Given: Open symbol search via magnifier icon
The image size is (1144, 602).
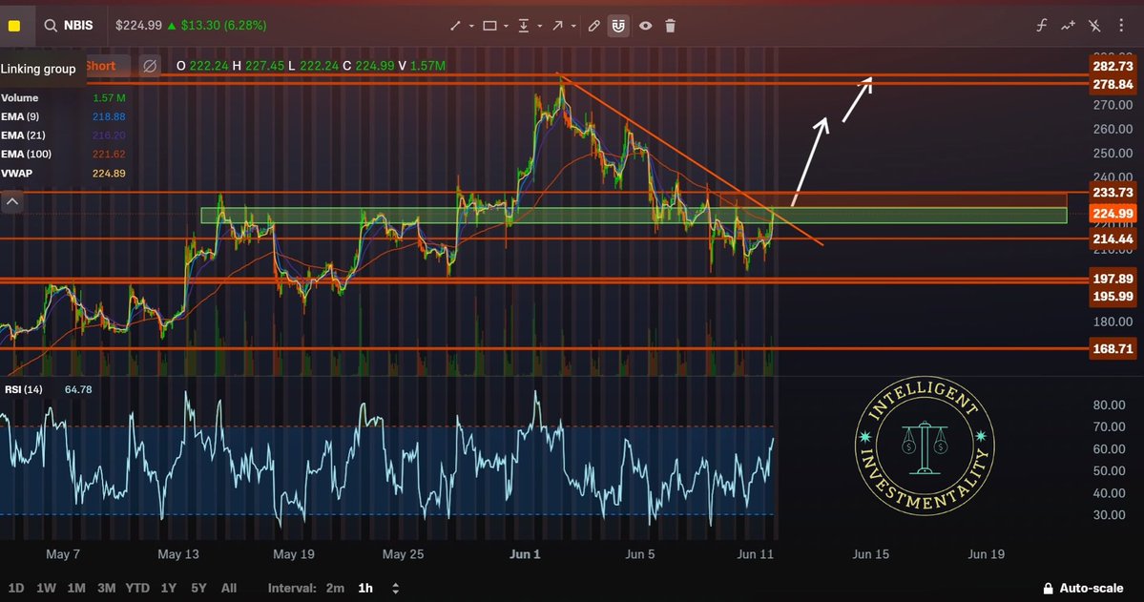Looking at the screenshot, I should click(x=51, y=26).
